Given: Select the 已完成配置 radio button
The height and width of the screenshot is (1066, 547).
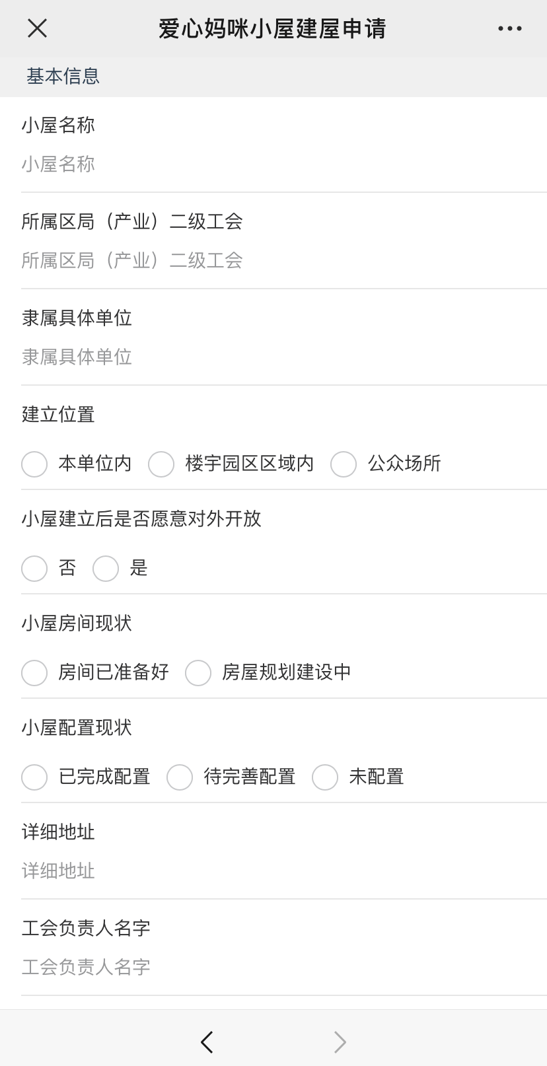Looking at the screenshot, I should [x=35, y=777].
